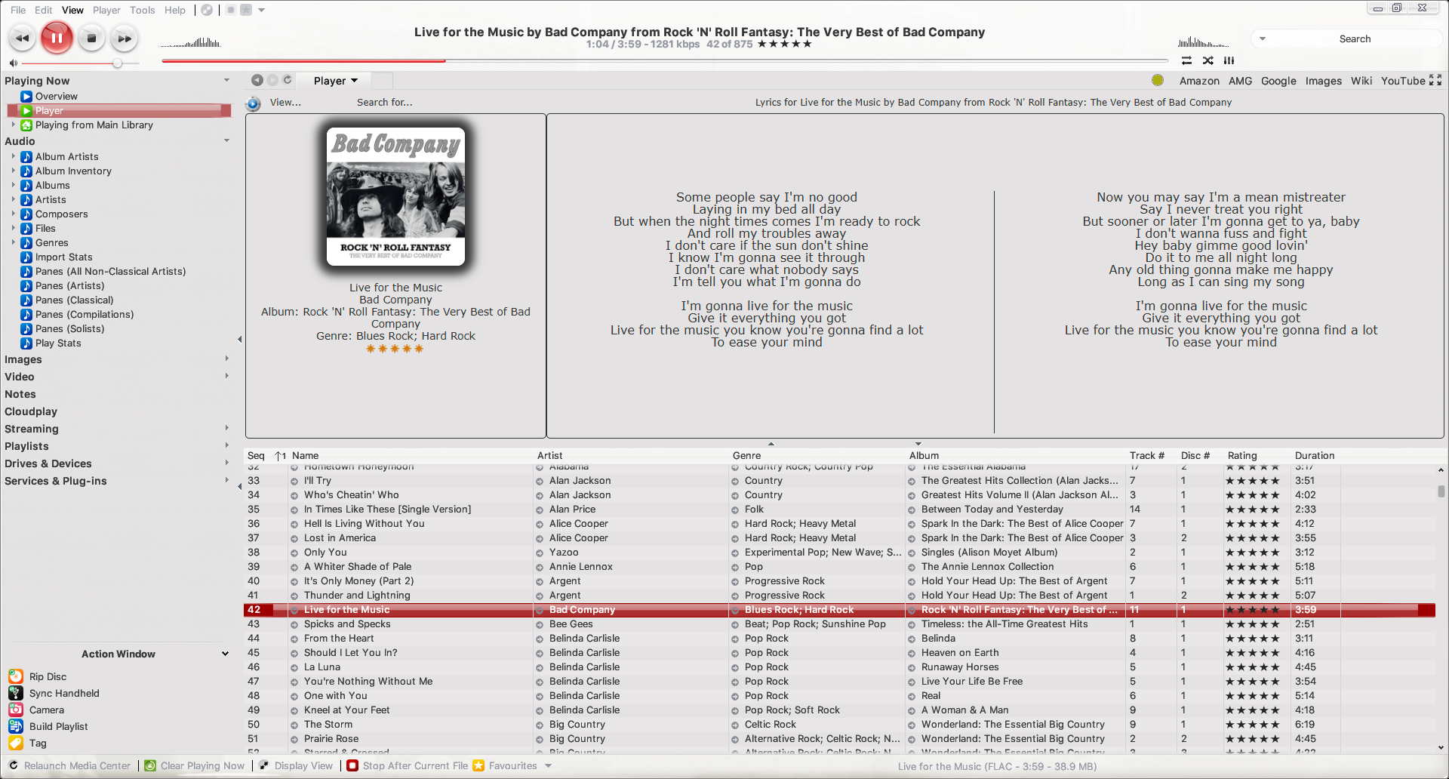Open Build Playlist action
1449x779 pixels.
(58, 726)
